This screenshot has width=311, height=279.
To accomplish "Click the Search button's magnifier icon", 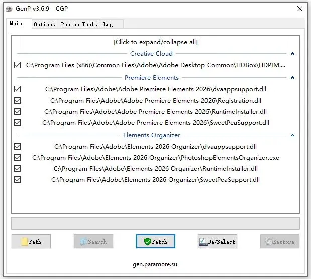I will (x=84, y=242).
